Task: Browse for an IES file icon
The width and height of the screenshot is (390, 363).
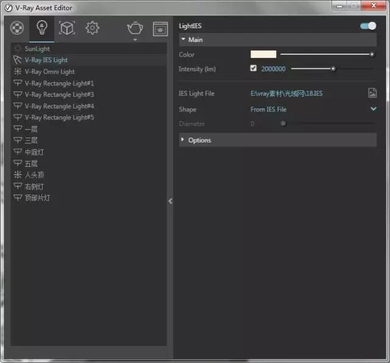Action: coord(372,93)
